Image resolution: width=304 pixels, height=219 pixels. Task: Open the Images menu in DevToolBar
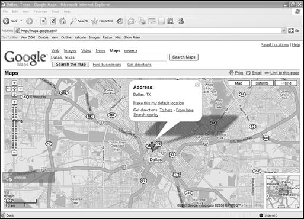coord(94,37)
